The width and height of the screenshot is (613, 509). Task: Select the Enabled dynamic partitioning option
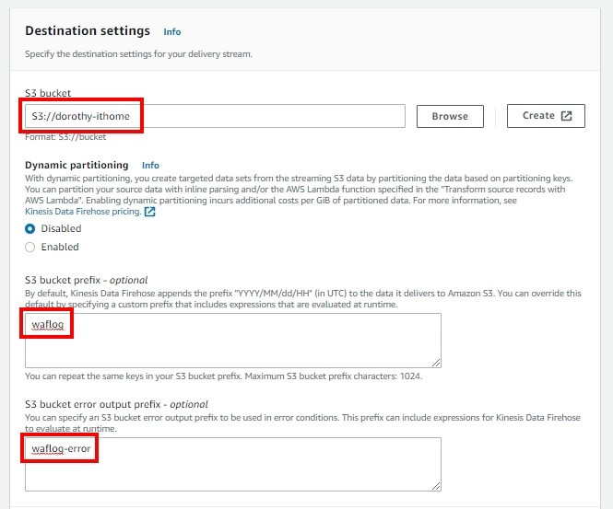coord(30,247)
